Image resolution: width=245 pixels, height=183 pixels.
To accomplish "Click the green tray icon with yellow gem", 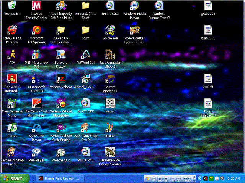I will click(211, 178).
